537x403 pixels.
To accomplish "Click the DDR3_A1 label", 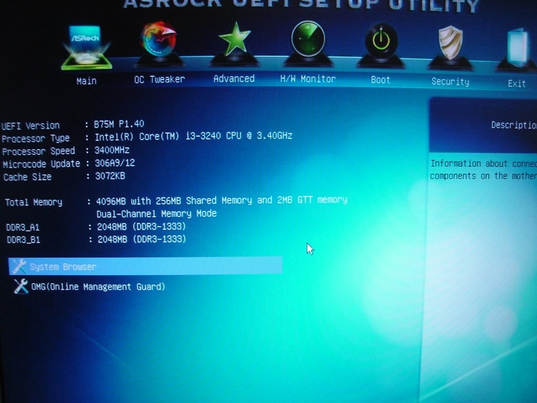I will (x=23, y=227).
